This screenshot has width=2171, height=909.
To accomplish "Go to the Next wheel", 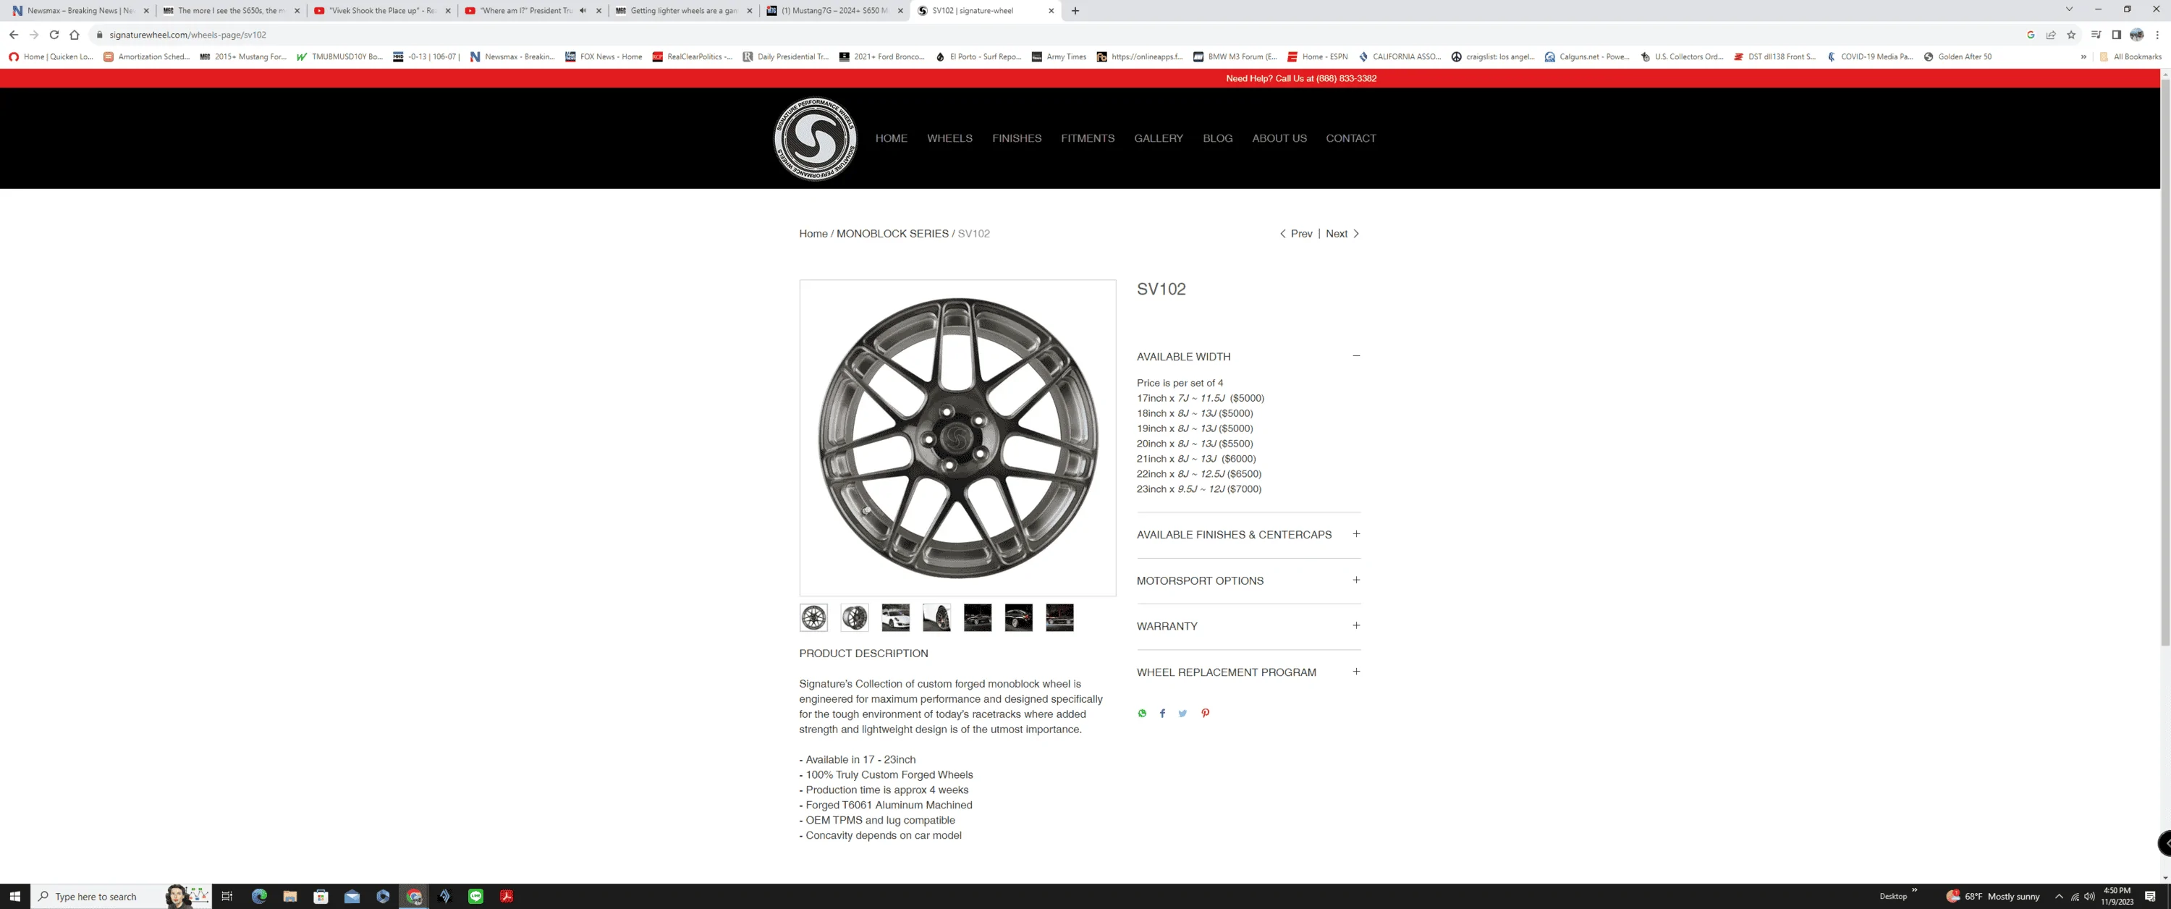I will point(1342,234).
